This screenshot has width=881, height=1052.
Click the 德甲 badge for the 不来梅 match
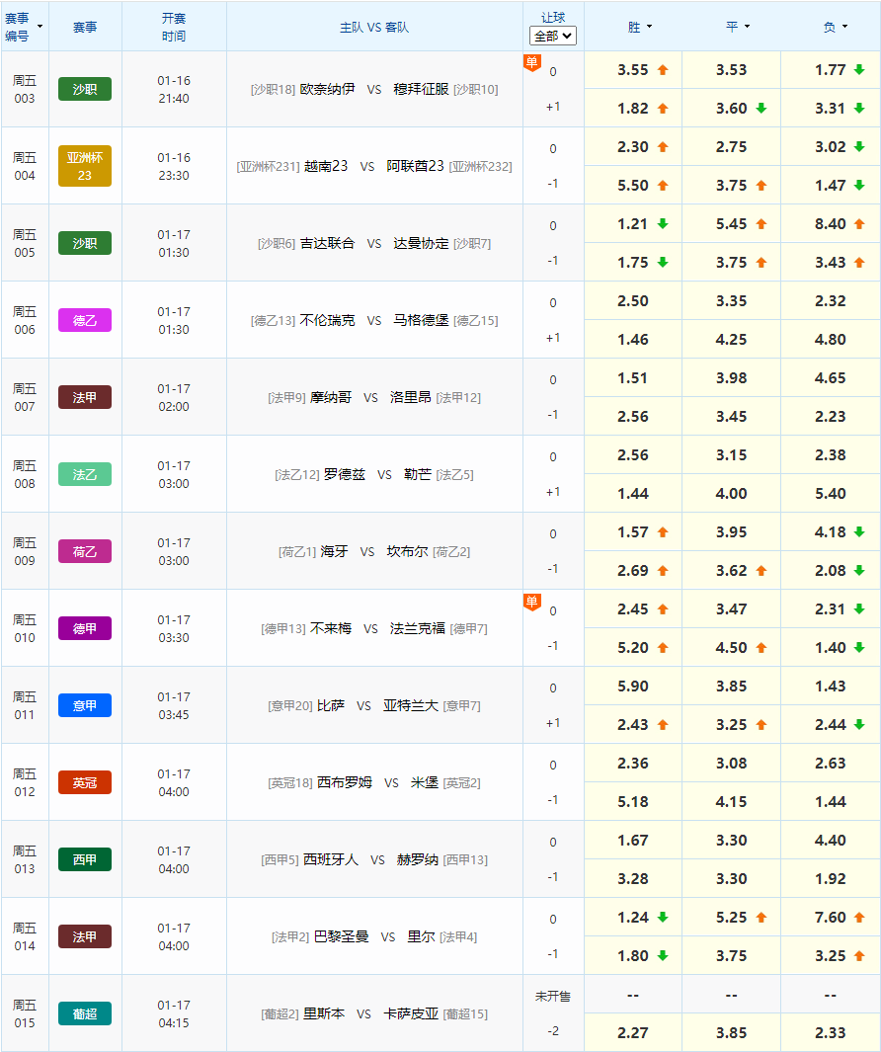click(x=85, y=628)
